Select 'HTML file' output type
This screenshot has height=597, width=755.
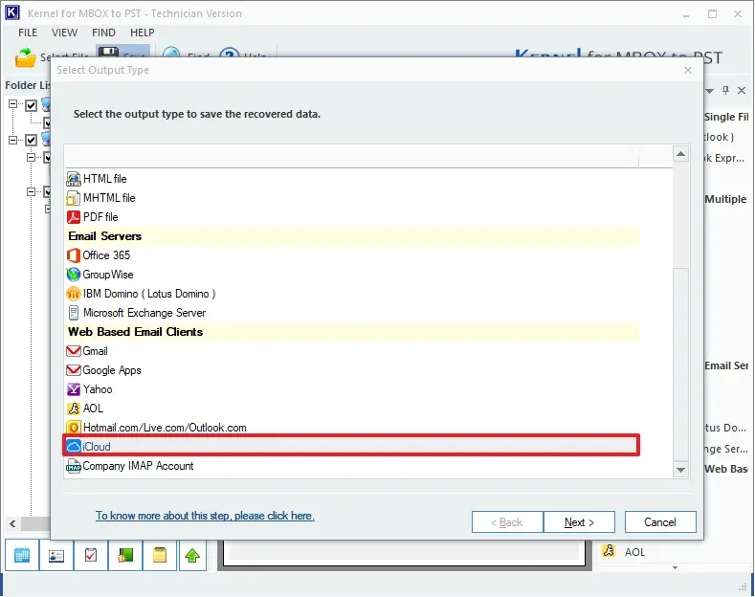click(x=104, y=179)
